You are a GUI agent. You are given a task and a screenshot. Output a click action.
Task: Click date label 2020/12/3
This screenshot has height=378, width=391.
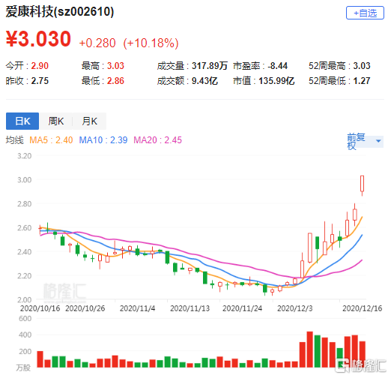coord(295,308)
